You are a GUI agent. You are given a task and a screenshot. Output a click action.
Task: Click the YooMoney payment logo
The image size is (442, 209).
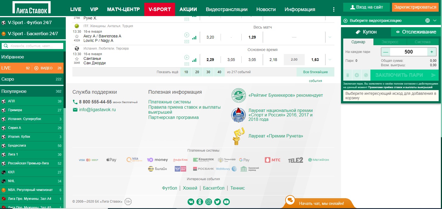coord(157,160)
